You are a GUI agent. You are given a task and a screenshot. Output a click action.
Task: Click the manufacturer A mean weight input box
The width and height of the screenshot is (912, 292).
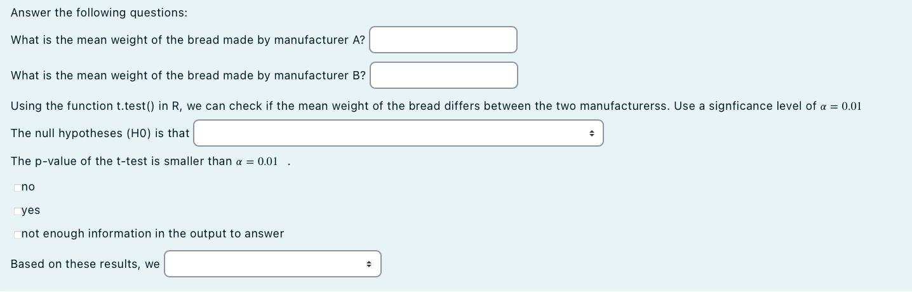[443, 39]
